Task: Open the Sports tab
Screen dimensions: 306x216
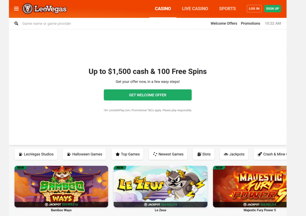Action: point(227,9)
